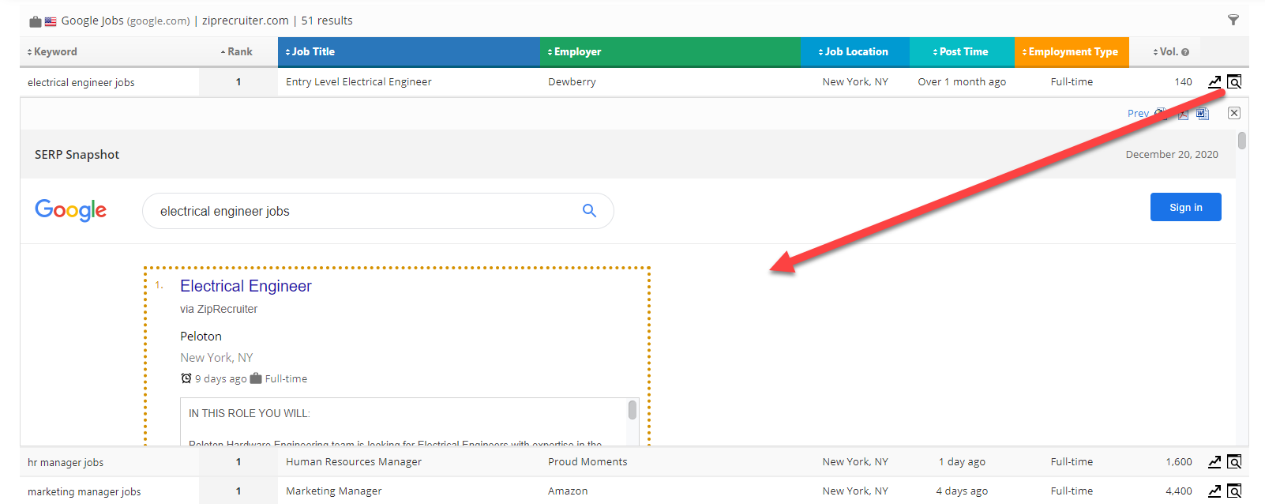
Task: View trend chart for hr manager jobs
Action: click(1214, 462)
